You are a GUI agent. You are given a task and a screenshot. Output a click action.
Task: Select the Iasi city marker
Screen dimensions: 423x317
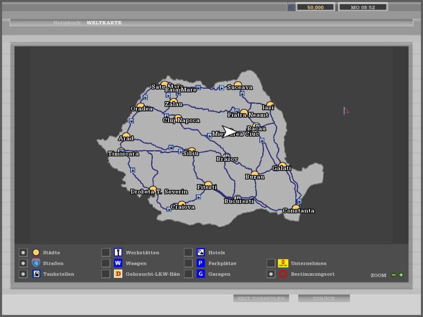pyautogui.click(x=270, y=105)
